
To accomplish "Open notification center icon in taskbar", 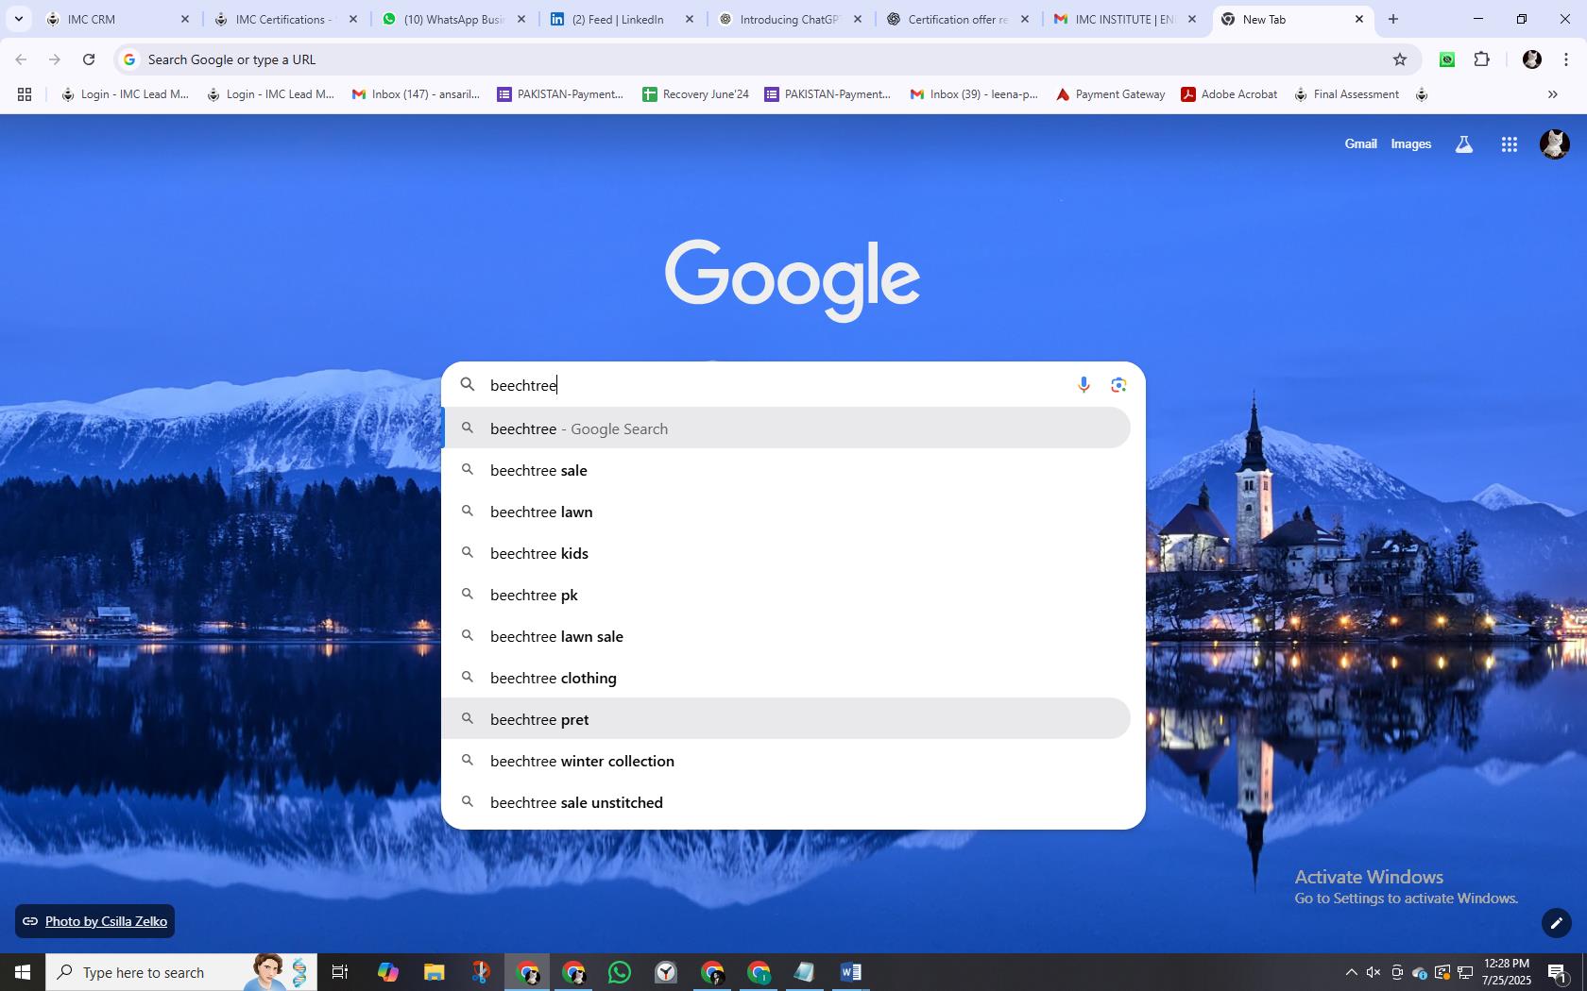I will pyautogui.click(x=1559, y=972).
